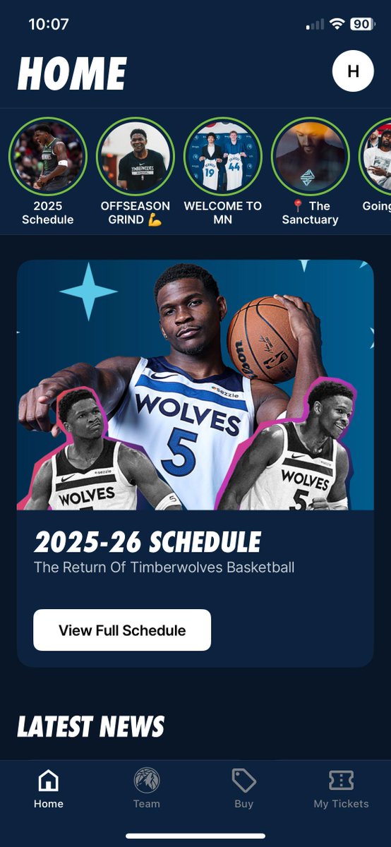
Task: Tap the price tag Buy icon
Action: click(243, 781)
